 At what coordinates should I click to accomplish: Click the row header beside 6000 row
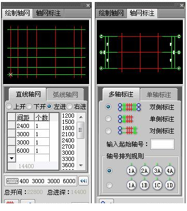(11, 151)
